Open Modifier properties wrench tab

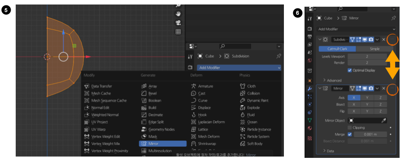310,89
